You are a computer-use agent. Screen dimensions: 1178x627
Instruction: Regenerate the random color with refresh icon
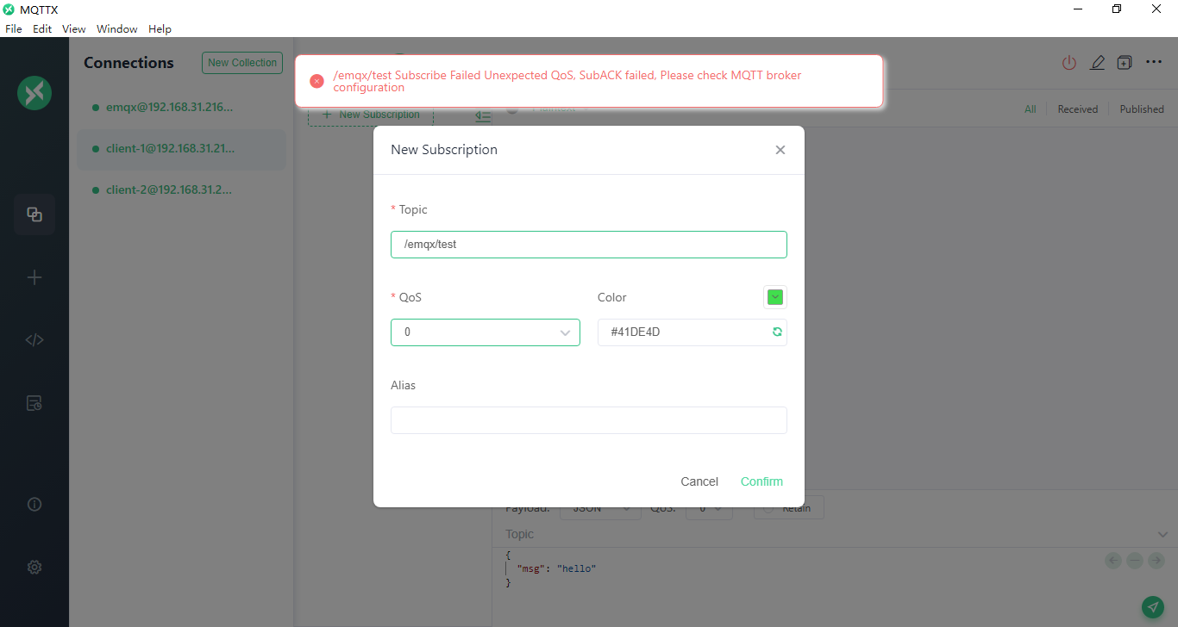(x=777, y=332)
